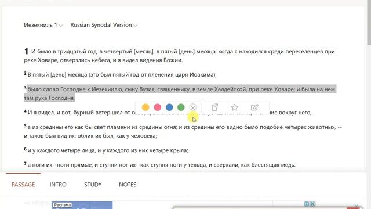
Task: Click the page vertical scrollbar thumb
Action: coord(369,23)
